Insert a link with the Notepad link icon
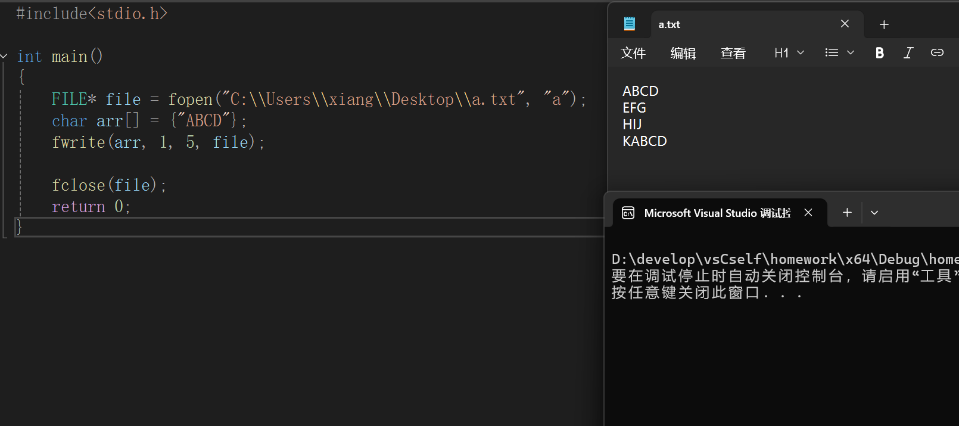This screenshot has height=426, width=959. click(937, 53)
